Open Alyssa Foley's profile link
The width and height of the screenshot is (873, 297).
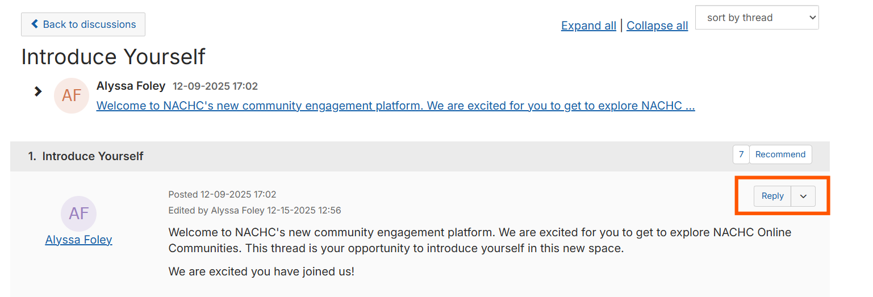coord(79,240)
